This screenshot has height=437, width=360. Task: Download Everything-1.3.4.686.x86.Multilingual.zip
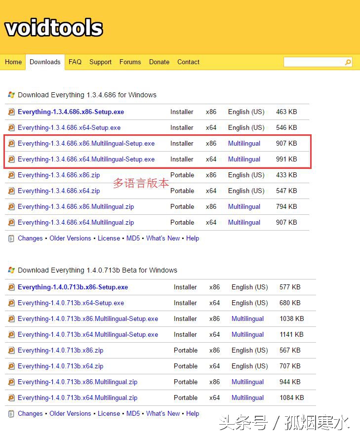76,207
